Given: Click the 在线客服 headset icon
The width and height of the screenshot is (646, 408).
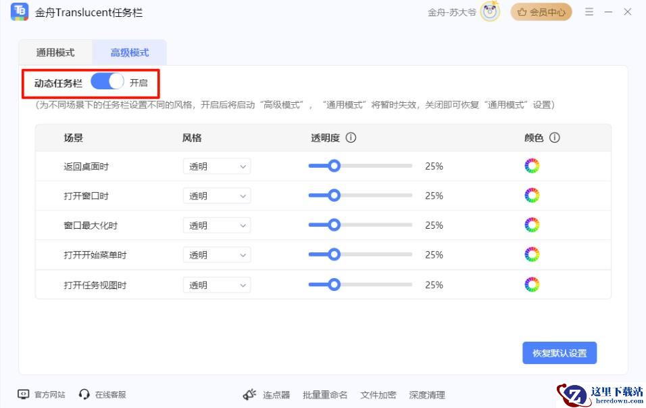Looking at the screenshot, I should pyautogui.click(x=84, y=394).
